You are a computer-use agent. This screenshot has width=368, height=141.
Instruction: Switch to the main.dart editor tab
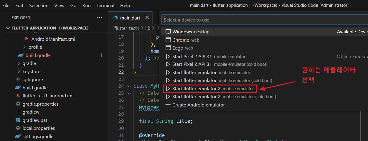131,18
